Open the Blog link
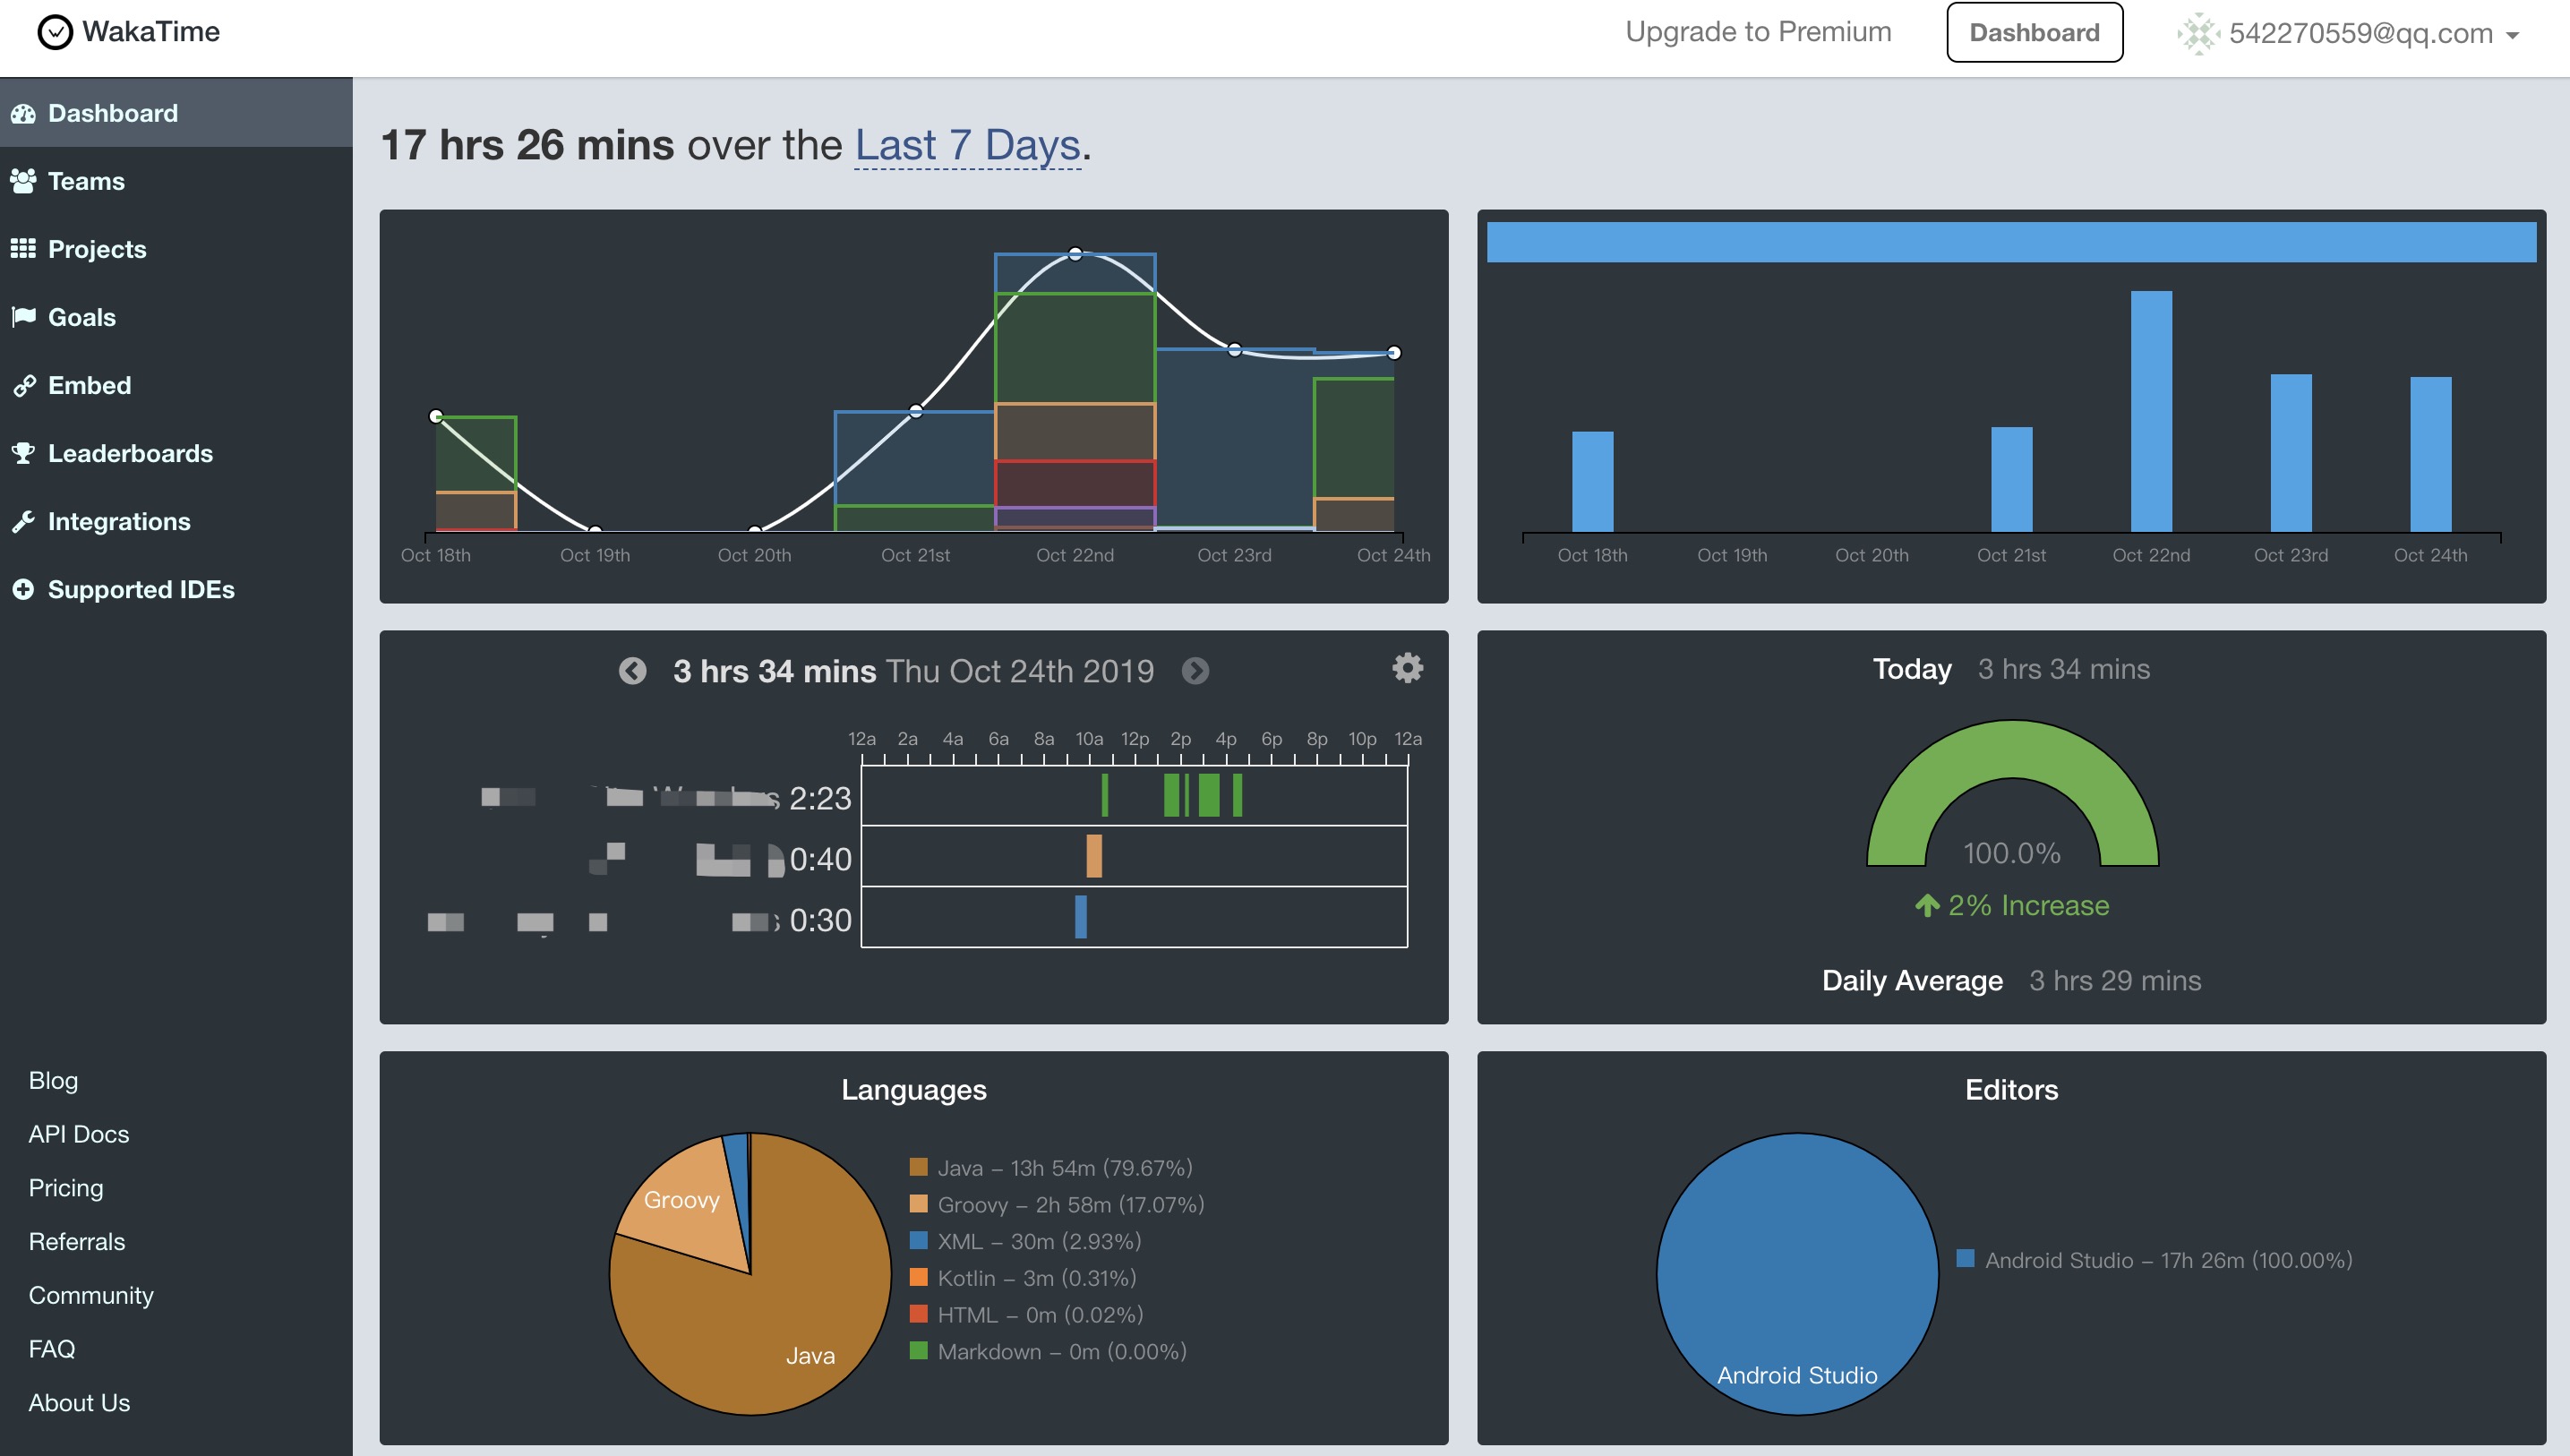Image resolution: width=2570 pixels, height=1456 pixels. point(53,1080)
